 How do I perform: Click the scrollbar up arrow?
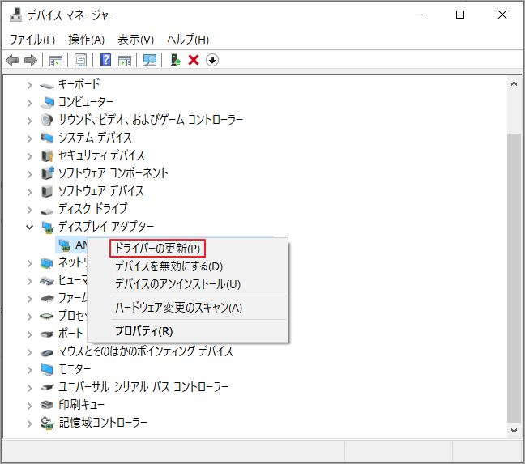tap(514, 83)
